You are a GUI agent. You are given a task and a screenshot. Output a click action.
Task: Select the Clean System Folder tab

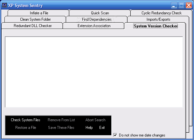pyautogui.click(x=35, y=19)
